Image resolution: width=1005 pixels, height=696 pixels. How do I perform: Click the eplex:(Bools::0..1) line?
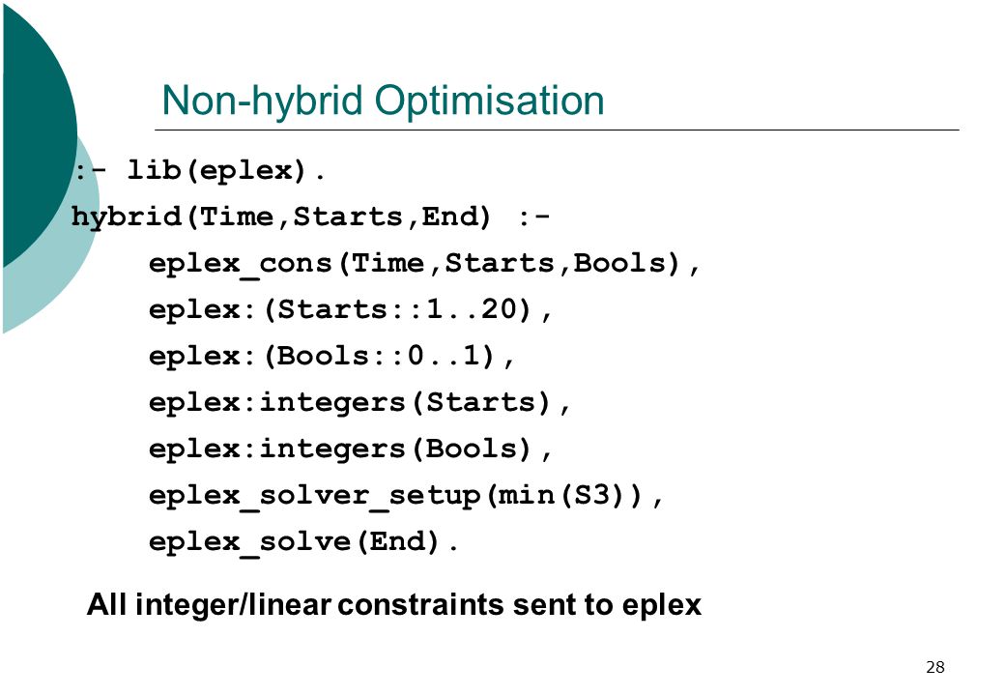(332, 356)
